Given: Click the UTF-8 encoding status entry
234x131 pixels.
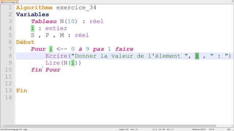Looking at the screenshot, I should (x=211, y=130).
